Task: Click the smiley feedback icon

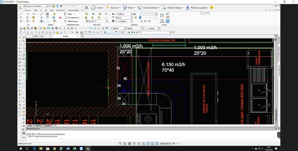Action: (211, 7)
